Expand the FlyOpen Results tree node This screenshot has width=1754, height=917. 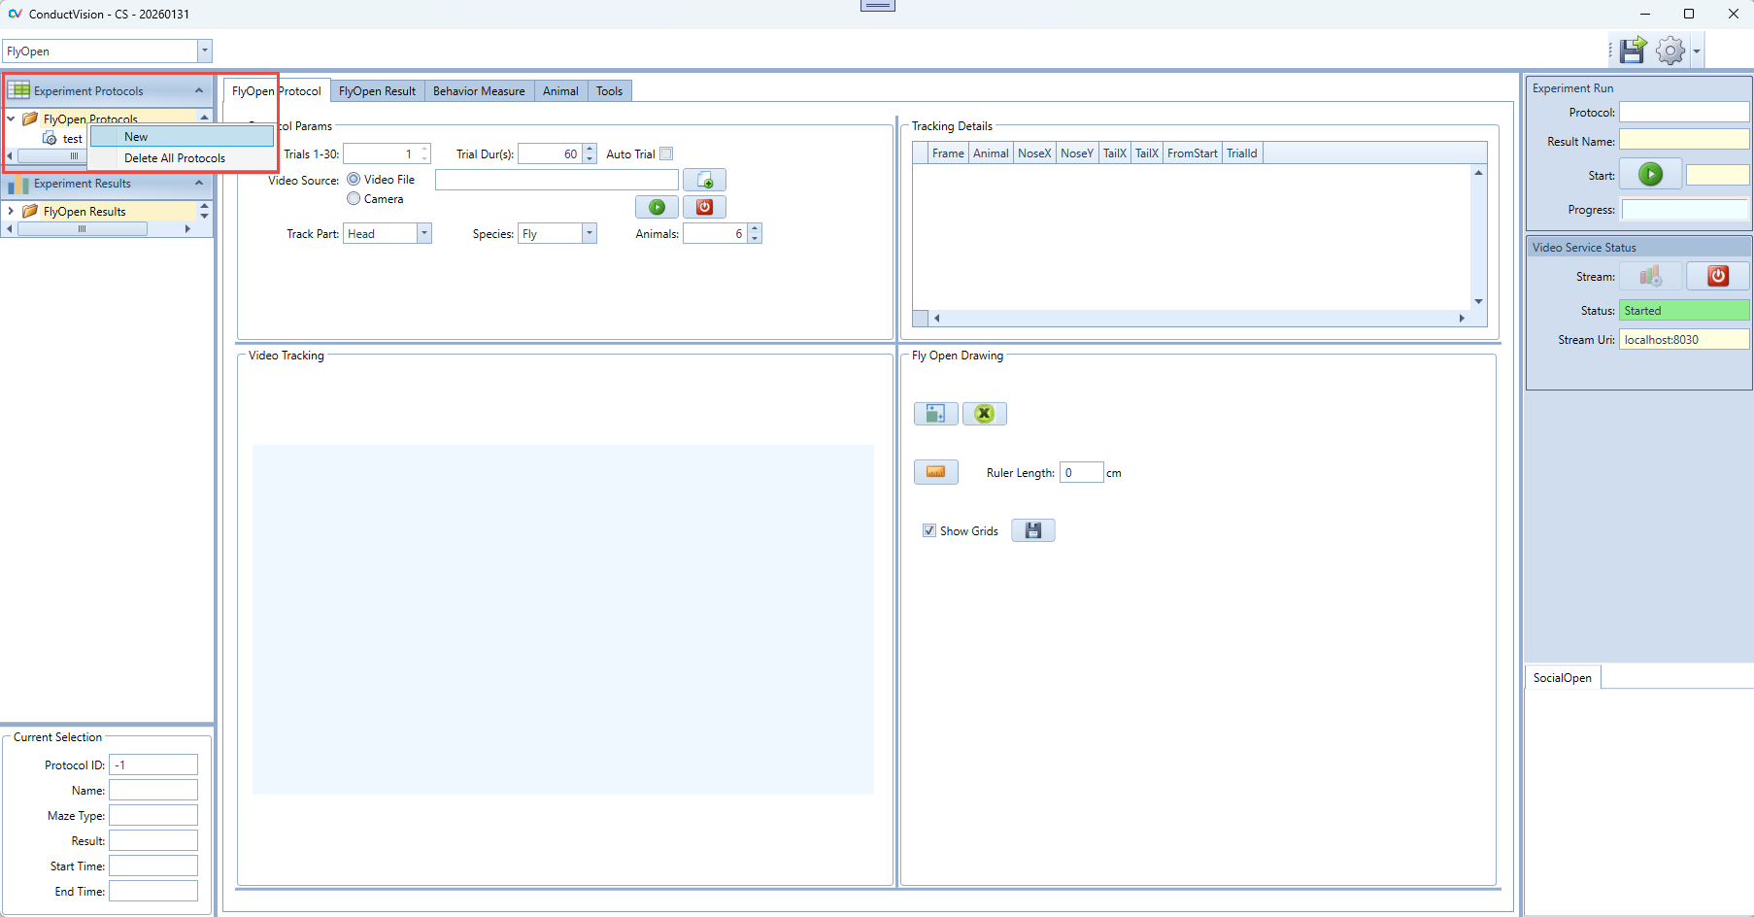pos(11,211)
